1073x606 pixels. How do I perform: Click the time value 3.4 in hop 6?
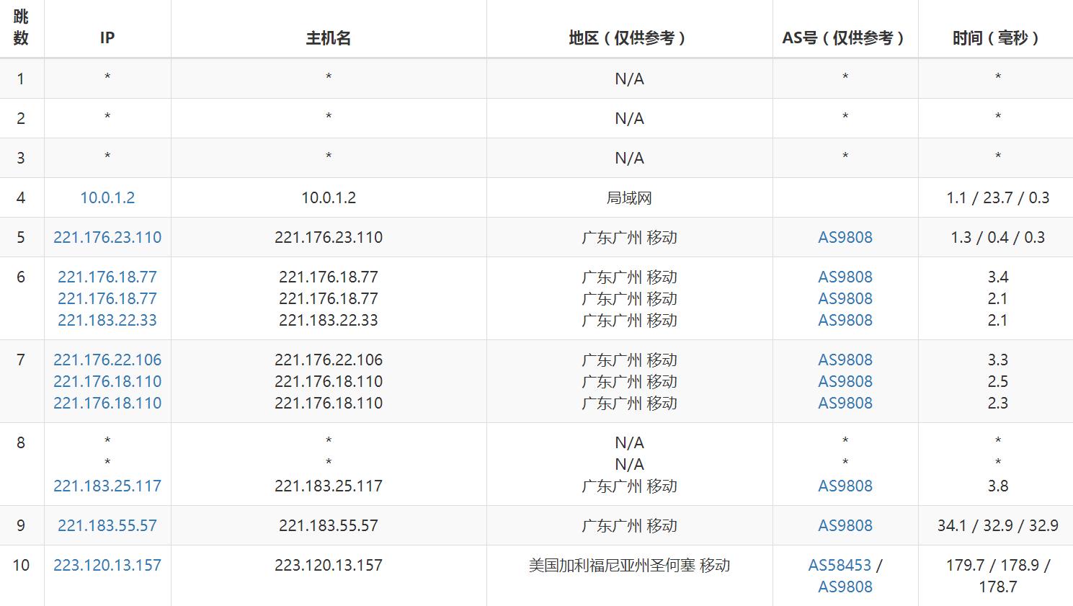[998, 277]
